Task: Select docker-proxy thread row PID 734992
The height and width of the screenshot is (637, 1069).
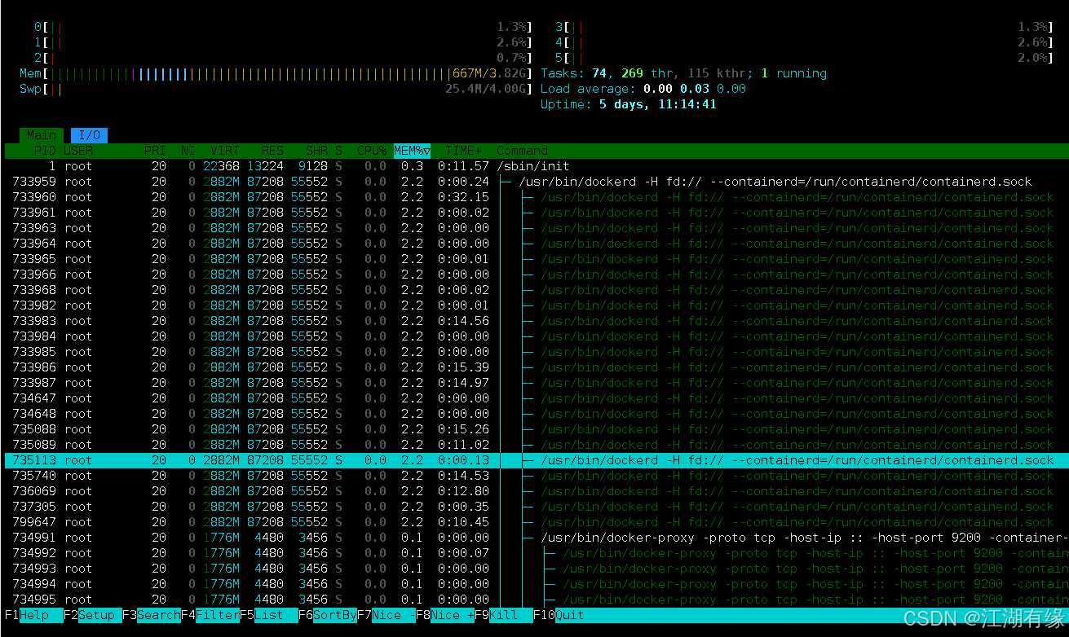Action: pos(536,553)
